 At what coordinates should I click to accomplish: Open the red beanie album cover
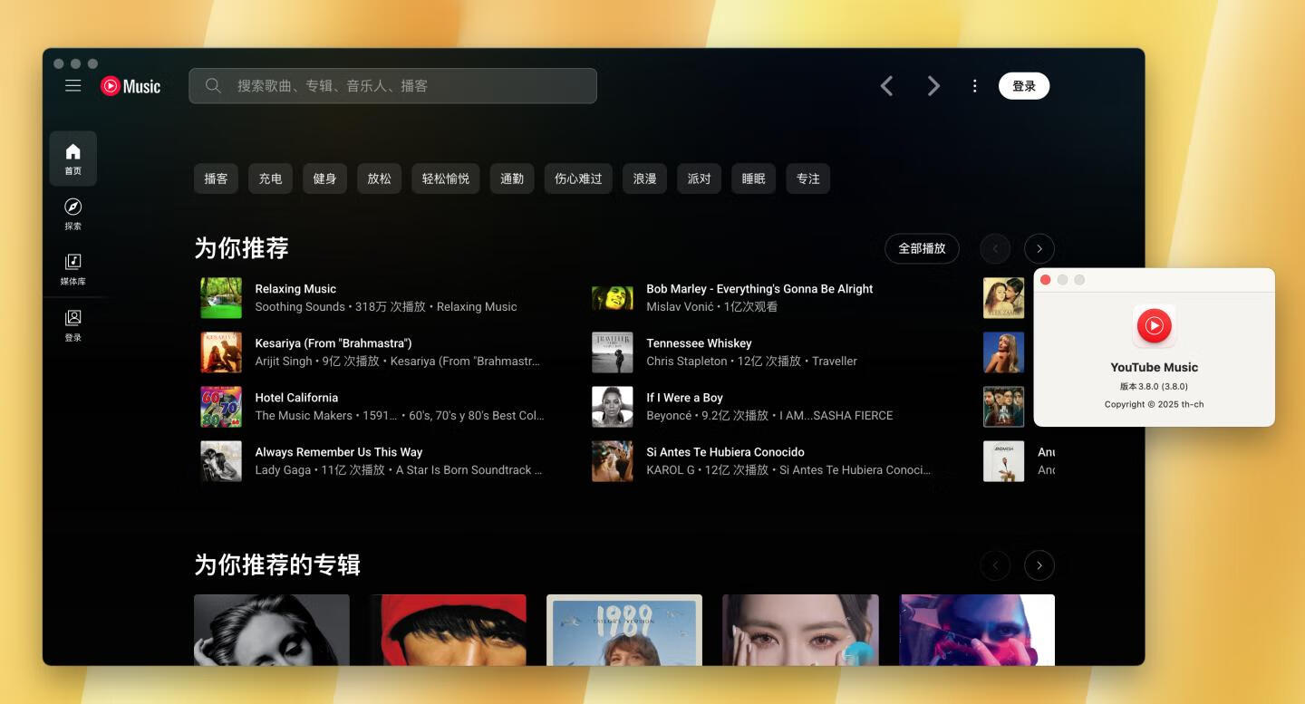pos(448,630)
